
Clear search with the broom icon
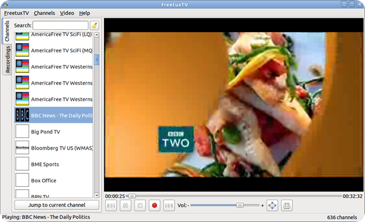coord(94,26)
